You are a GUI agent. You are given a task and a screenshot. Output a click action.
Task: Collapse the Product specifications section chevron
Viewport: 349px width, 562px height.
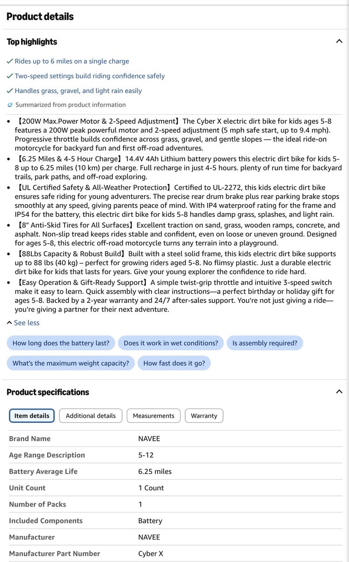(339, 392)
